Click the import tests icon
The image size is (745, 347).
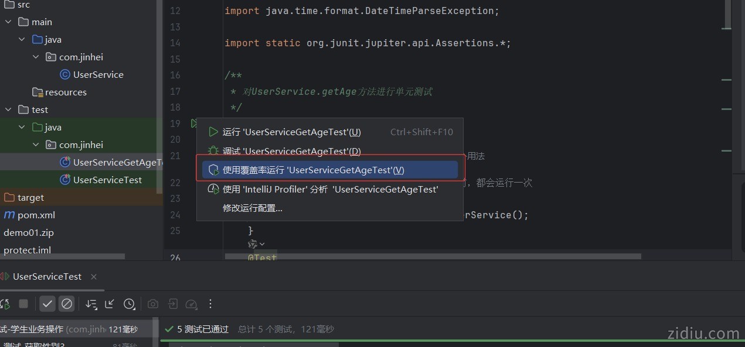click(x=172, y=304)
